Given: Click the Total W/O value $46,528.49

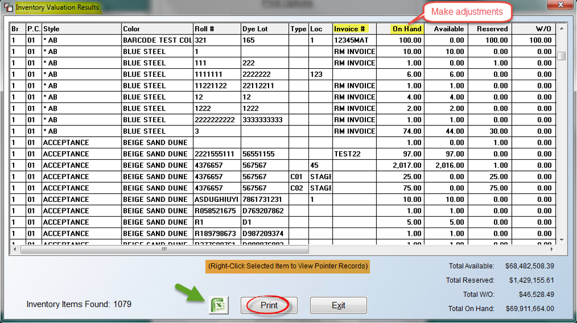Looking at the screenshot, I should [x=536, y=295].
